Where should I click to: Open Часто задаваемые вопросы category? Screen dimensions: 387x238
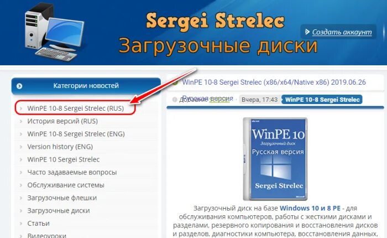[72, 172]
